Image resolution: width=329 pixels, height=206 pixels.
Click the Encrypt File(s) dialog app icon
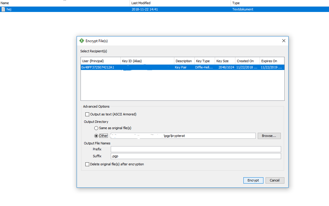point(82,41)
